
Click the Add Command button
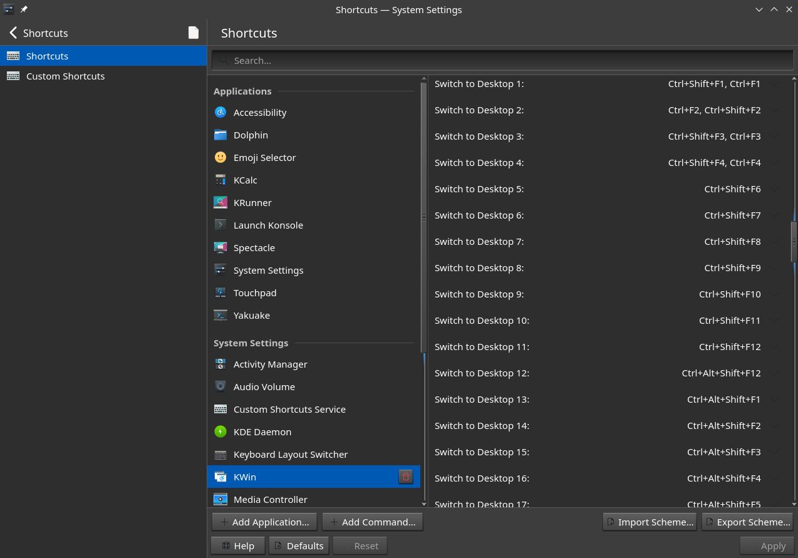[x=373, y=522]
